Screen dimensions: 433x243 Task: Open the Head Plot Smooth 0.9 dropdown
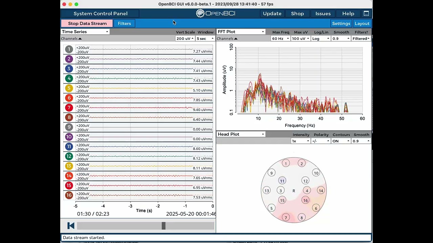[x=361, y=141]
